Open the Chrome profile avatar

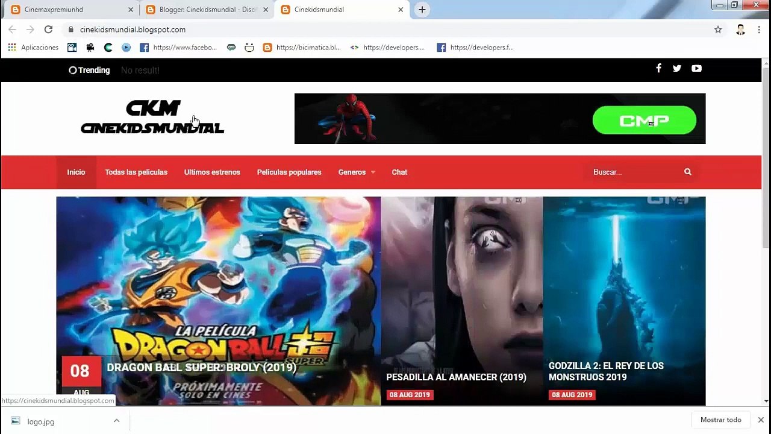[740, 29]
